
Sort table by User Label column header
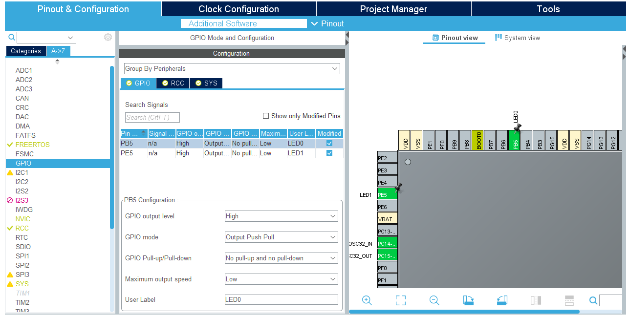point(301,133)
